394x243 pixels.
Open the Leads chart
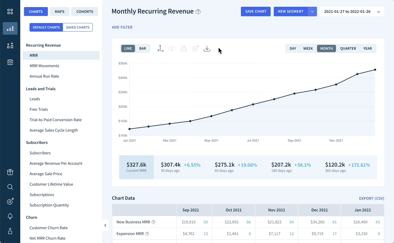coord(35,99)
